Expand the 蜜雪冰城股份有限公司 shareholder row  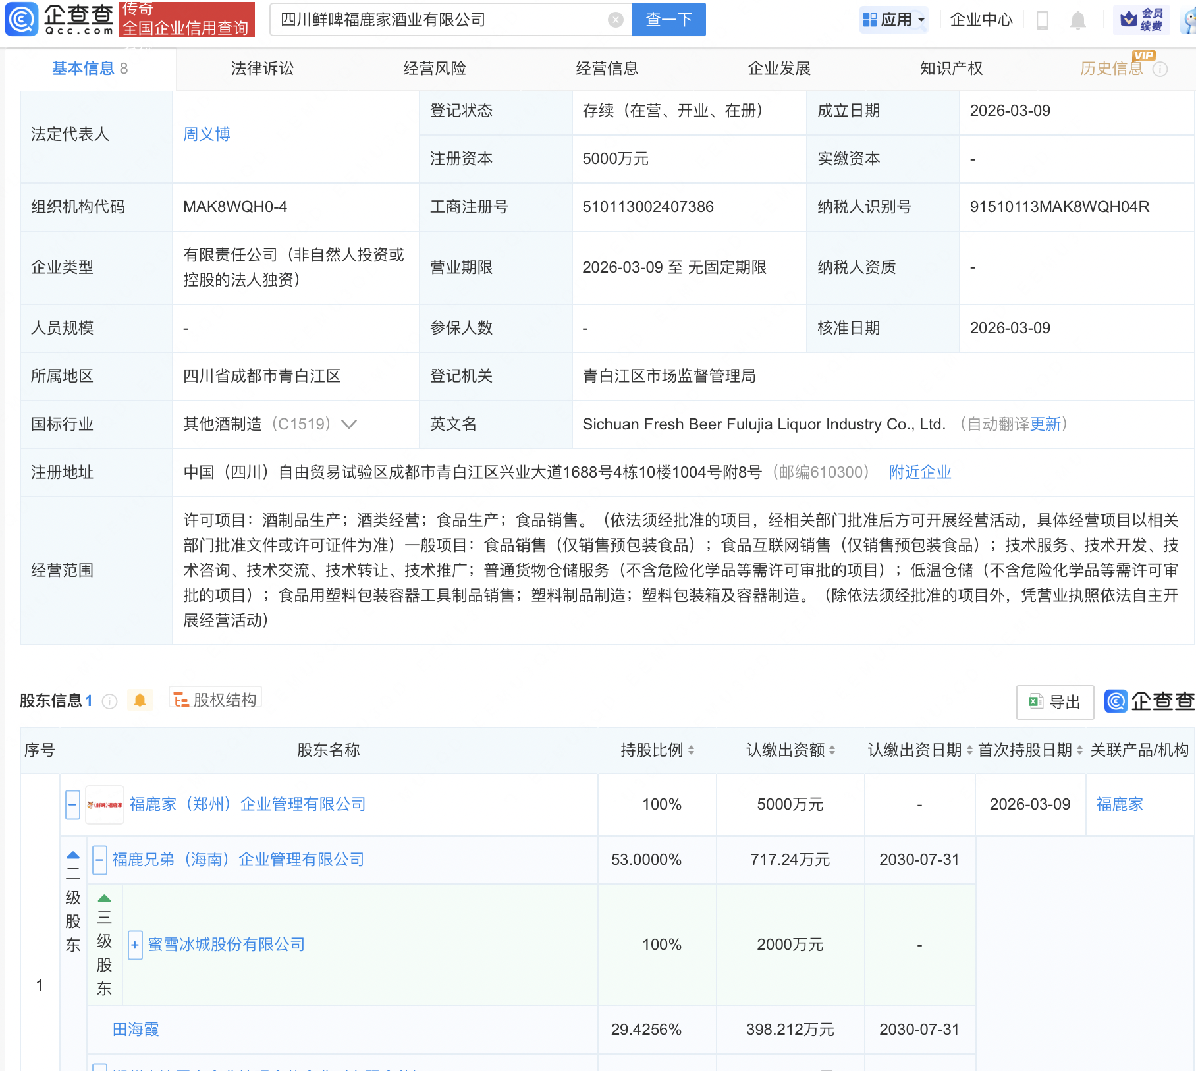(x=135, y=945)
